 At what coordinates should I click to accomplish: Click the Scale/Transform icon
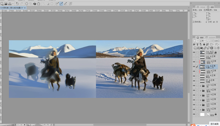tap(39, 4)
